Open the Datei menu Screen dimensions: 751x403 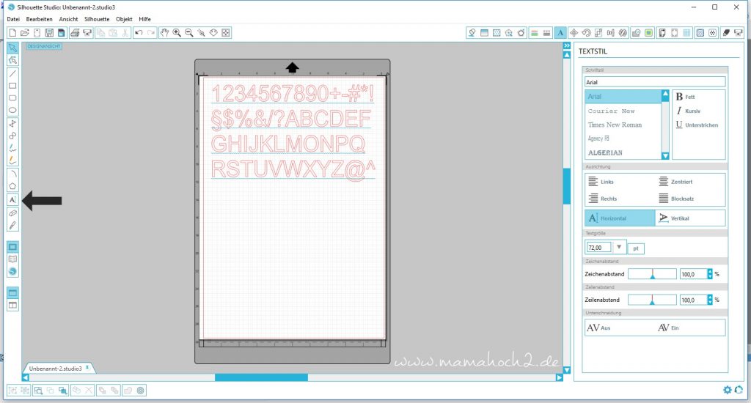click(x=13, y=19)
